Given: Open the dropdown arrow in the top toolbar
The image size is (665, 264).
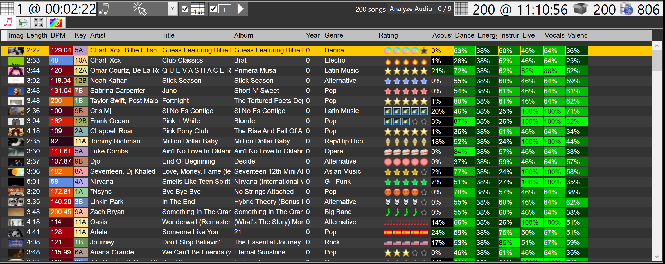Looking at the screenshot, I should [x=172, y=9].
